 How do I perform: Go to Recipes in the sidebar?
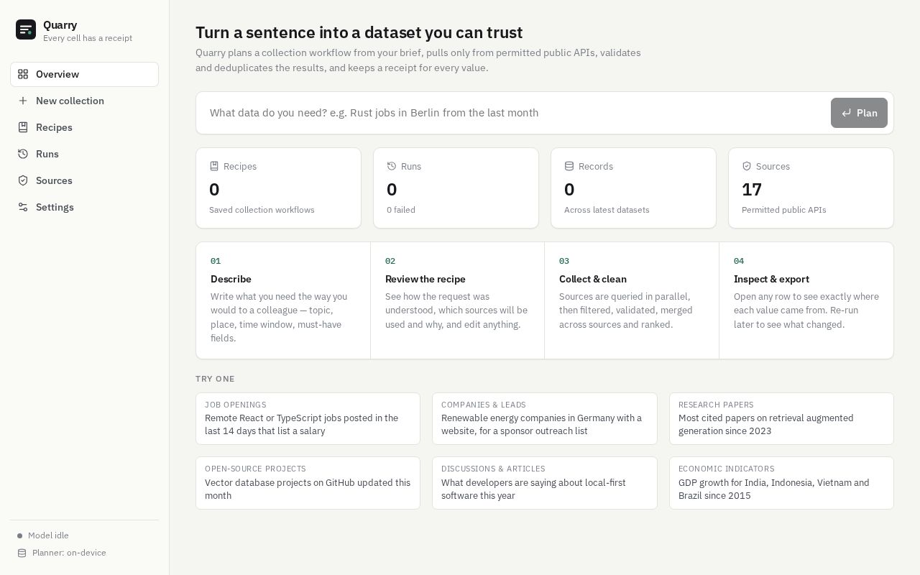(x=84, y=127)
